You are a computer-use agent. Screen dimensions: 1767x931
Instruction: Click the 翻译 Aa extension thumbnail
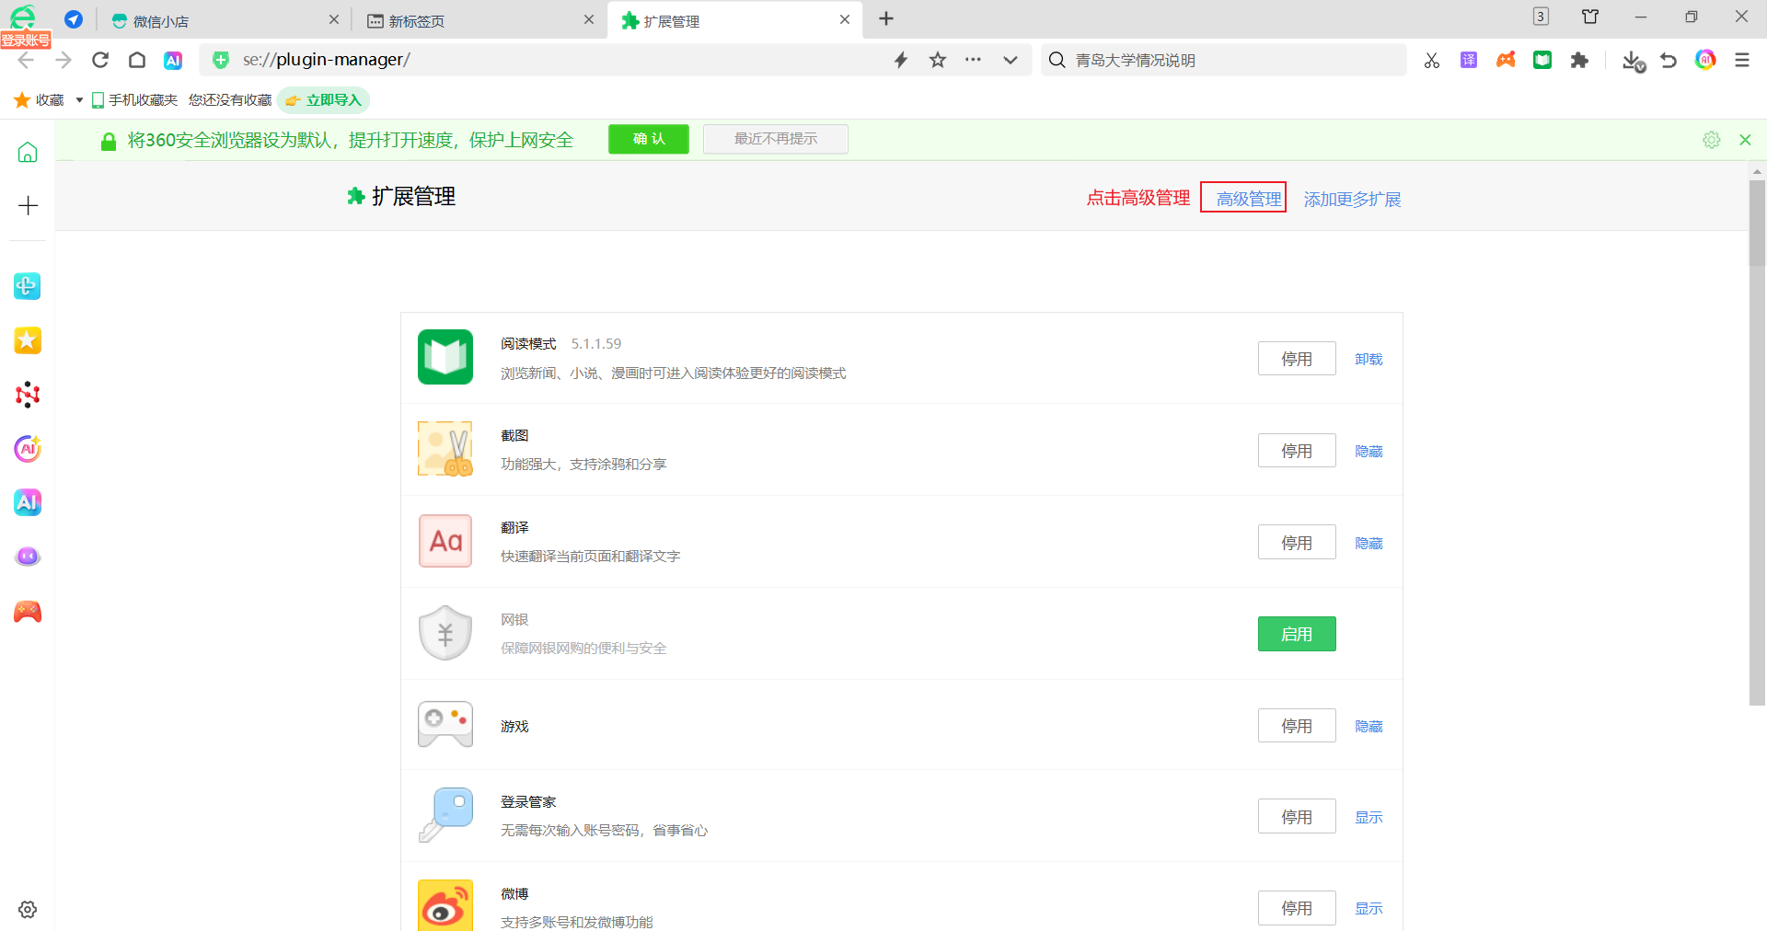[x=445, y=541]
